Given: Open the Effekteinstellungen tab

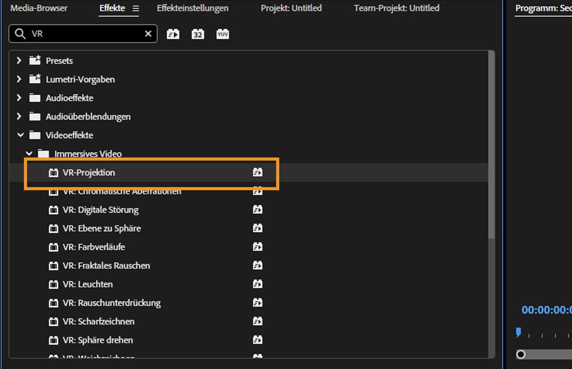Looking at the screenshot, I should pyautogui.click(x=192, y=8).
